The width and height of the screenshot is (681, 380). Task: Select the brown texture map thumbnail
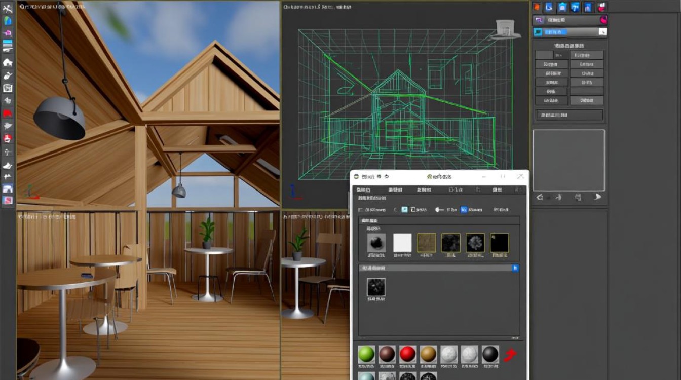click(427, 243)
